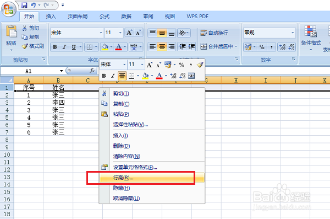Save the workbook from the quick access toolbar
330x219 pixels.
tap(24, 5)
